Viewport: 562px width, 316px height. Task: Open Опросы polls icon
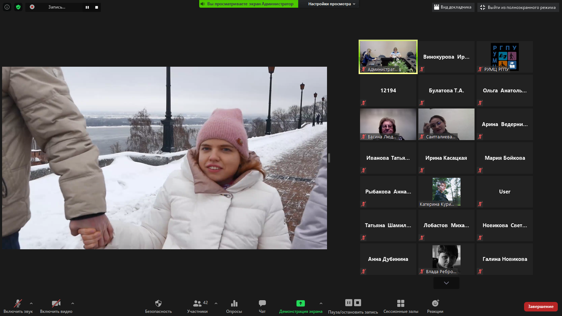(x=234, y=303)
